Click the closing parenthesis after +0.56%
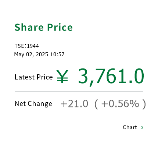 pos(144,104)
